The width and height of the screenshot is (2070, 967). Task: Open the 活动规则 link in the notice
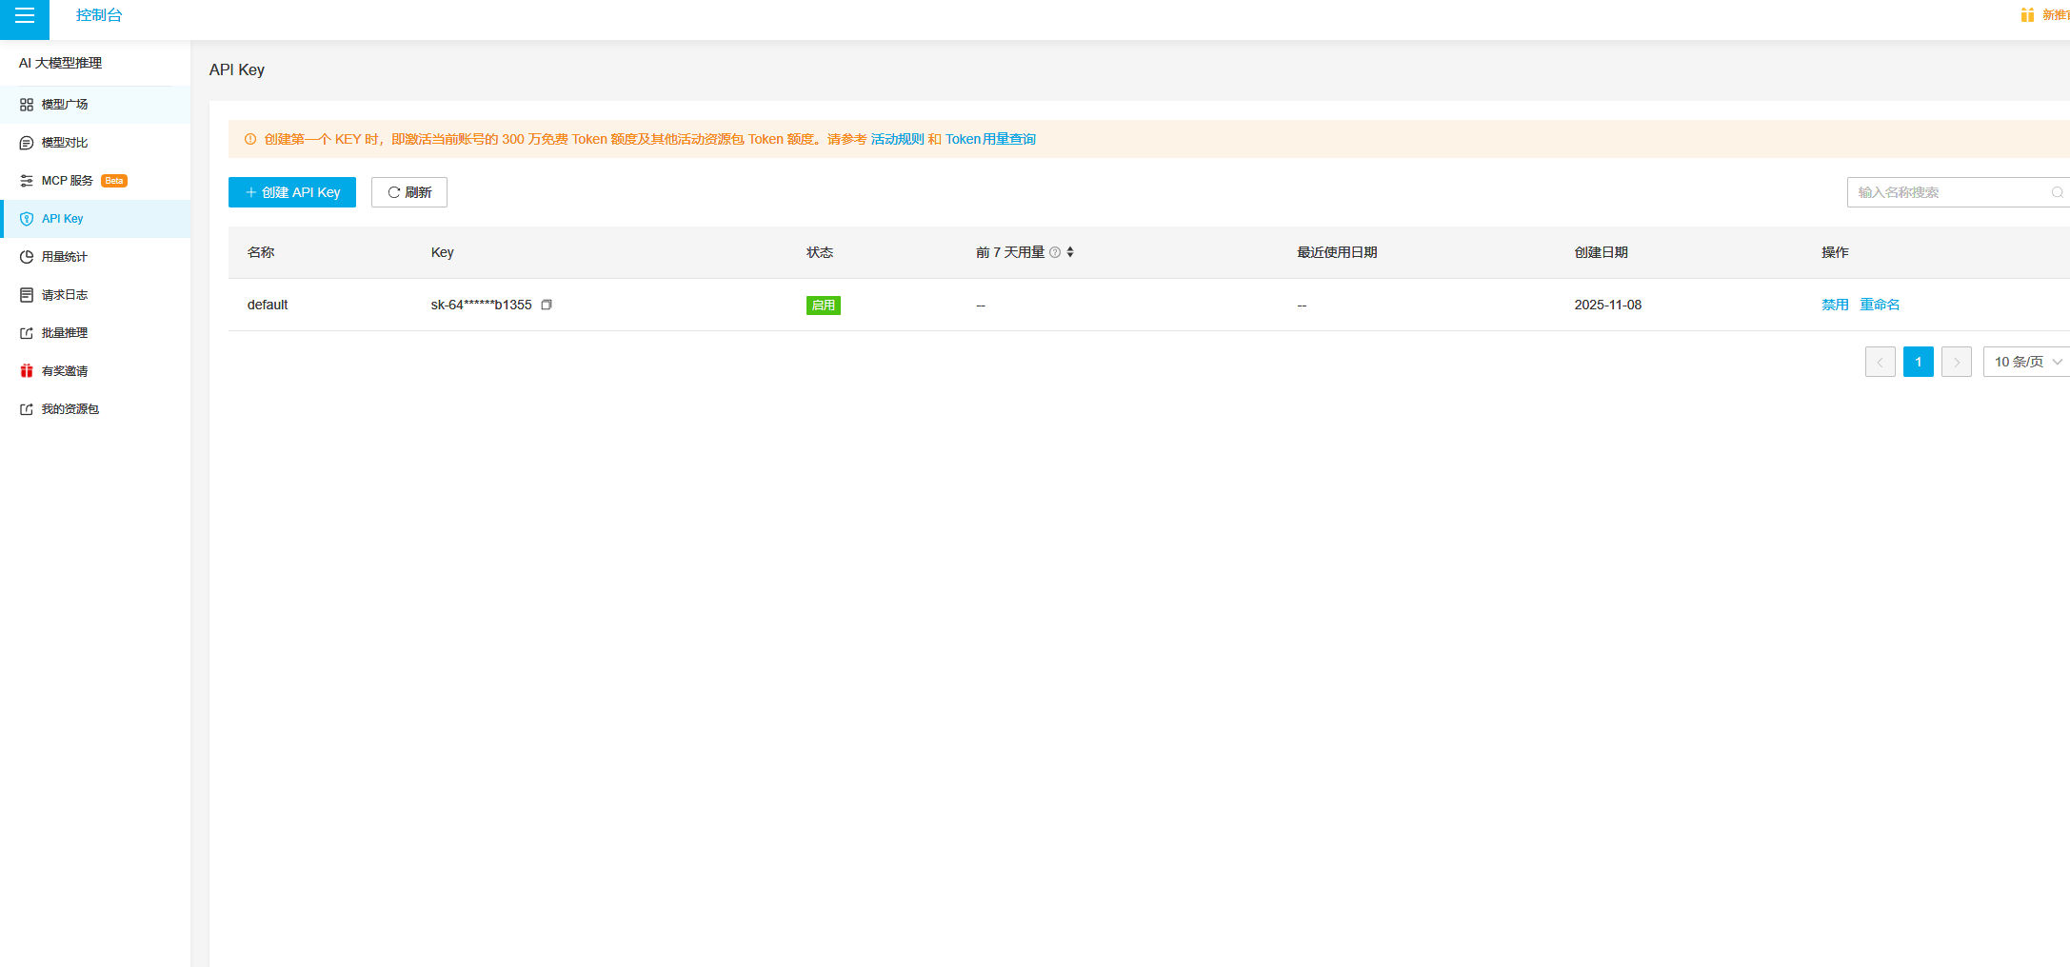pyautogui.click(x=897, y=139)
